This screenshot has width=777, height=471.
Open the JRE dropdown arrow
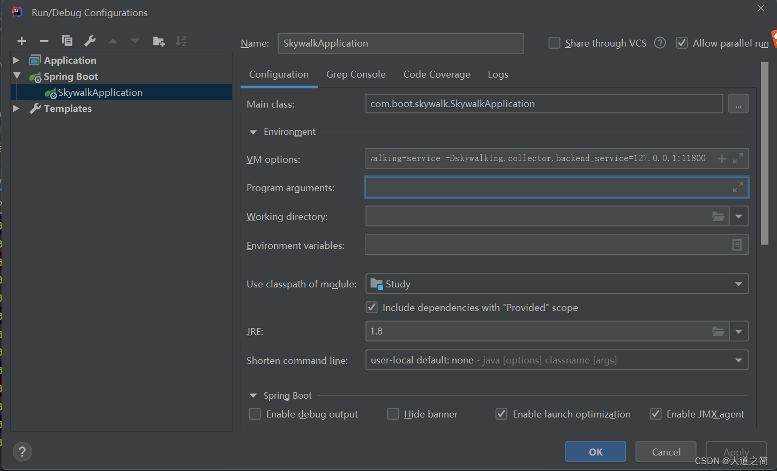[x=738, y=331]
